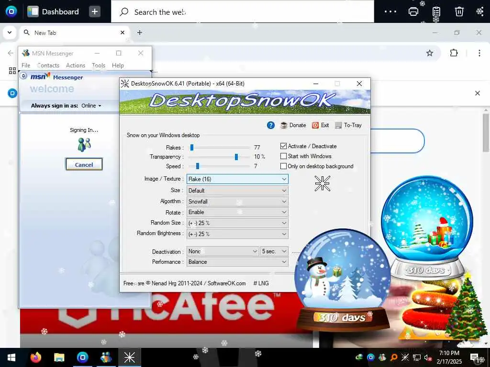The width and height of the screenshot is (490, 367).
Task: Open the Online status dropdown in MSN Messenger
Action: pos(91,106)
